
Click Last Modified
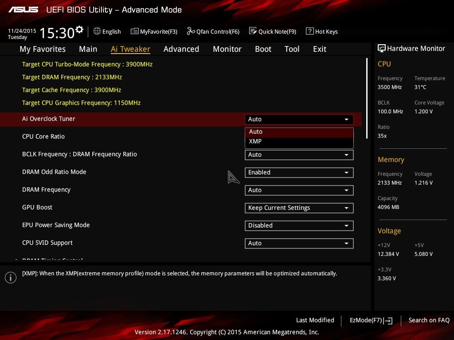pyautogui.click(x=315, y=321)
